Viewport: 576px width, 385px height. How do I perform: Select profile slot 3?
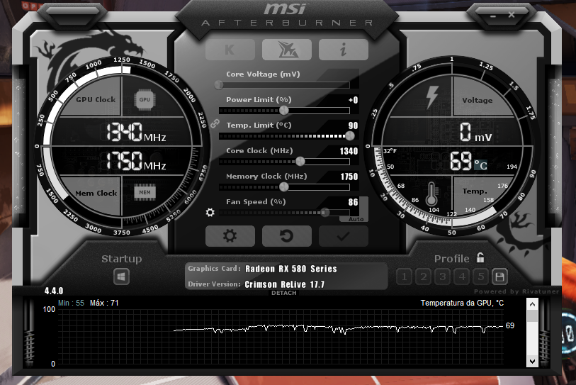point(442,277)
